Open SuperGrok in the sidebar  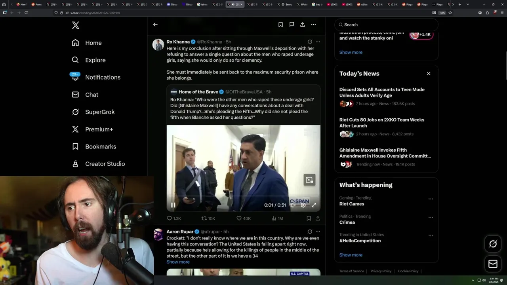coord(93,112)
